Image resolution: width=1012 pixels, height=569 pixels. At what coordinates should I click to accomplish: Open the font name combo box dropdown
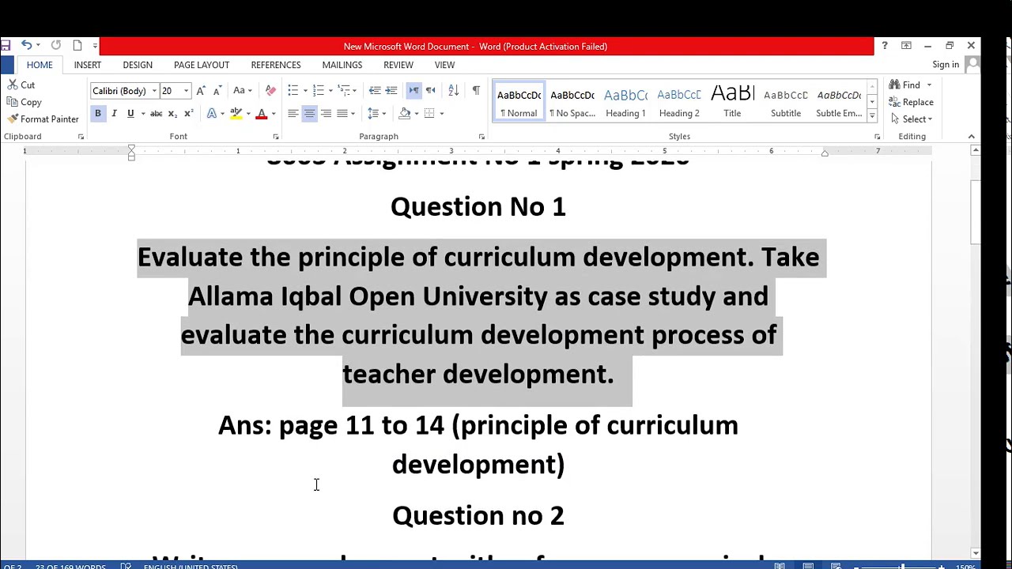[154, 91]
